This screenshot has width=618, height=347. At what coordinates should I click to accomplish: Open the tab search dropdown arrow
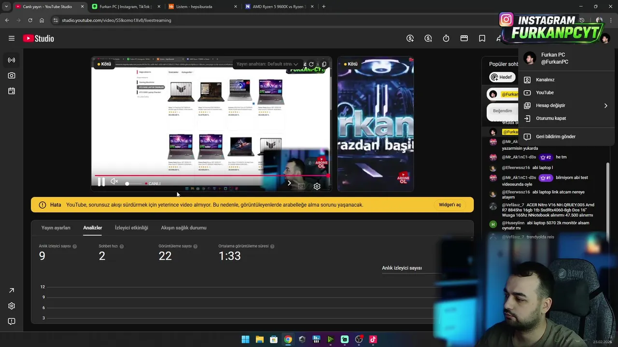pos(6,7)
